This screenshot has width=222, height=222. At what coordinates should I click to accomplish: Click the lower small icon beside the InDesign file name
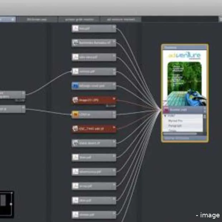(205, 112)
